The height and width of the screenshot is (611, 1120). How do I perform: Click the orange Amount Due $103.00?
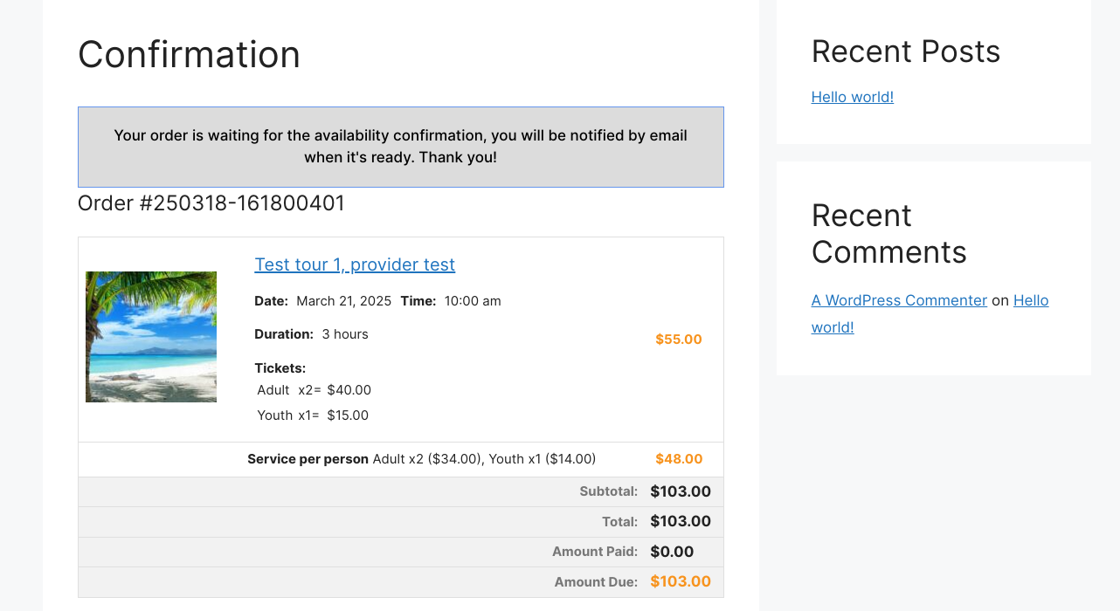click(681, 581)
